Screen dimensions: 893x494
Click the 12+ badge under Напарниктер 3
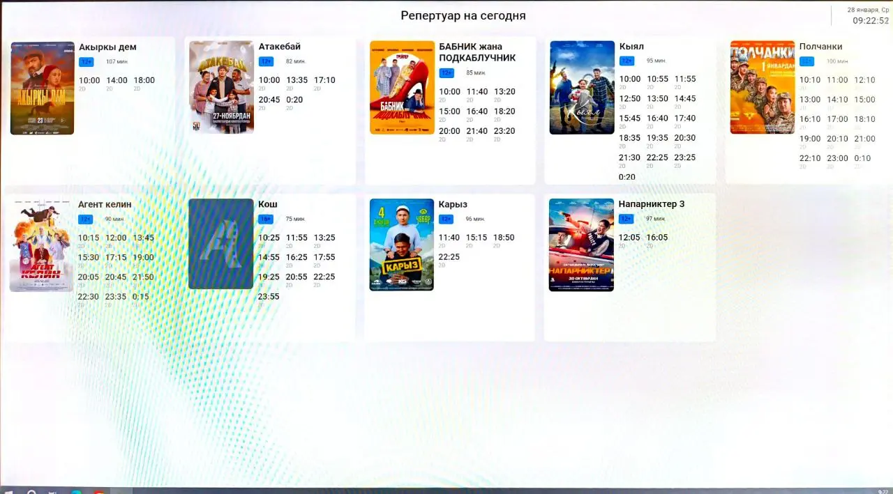pyautogui.click(x=626, y=219)
